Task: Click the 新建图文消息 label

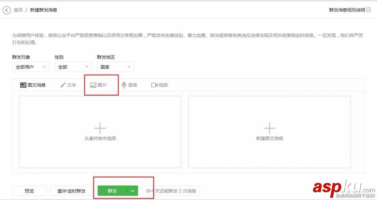Action: [x=270, y=139]
